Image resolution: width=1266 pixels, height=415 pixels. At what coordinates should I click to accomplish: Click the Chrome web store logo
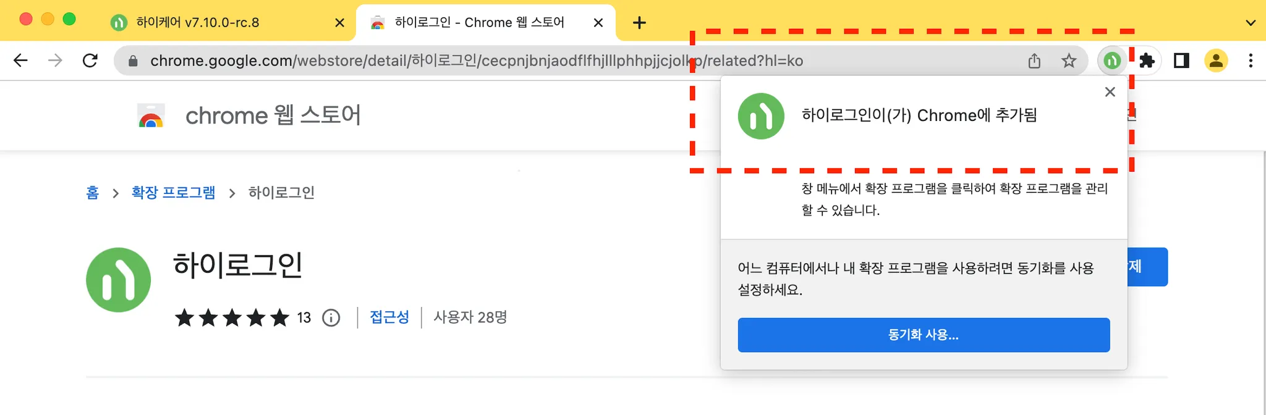151,115
